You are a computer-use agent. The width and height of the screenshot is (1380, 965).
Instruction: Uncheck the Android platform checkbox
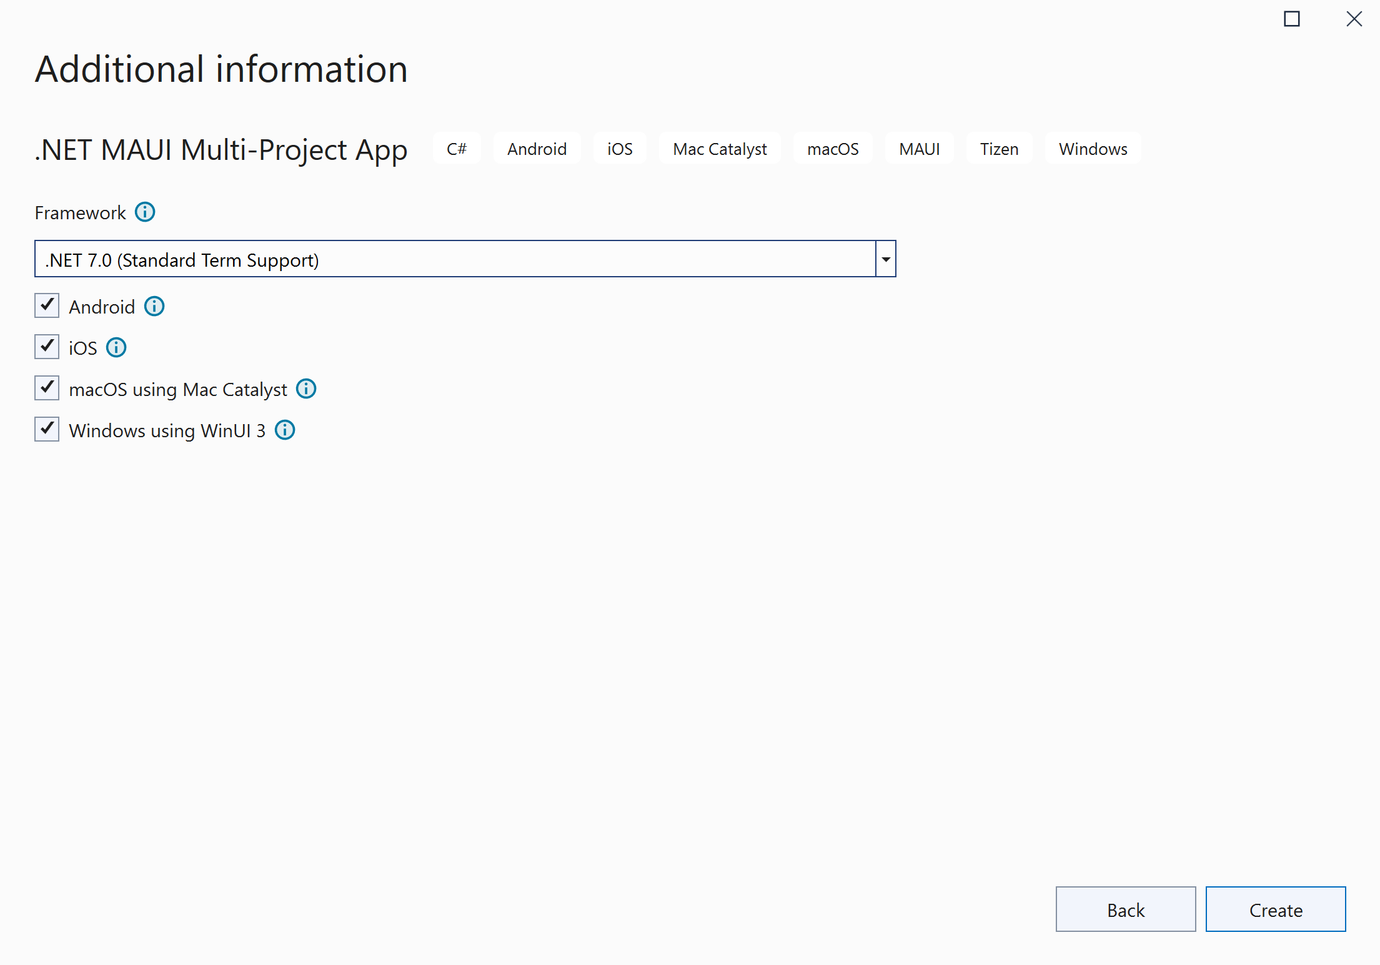pos(47,306)
